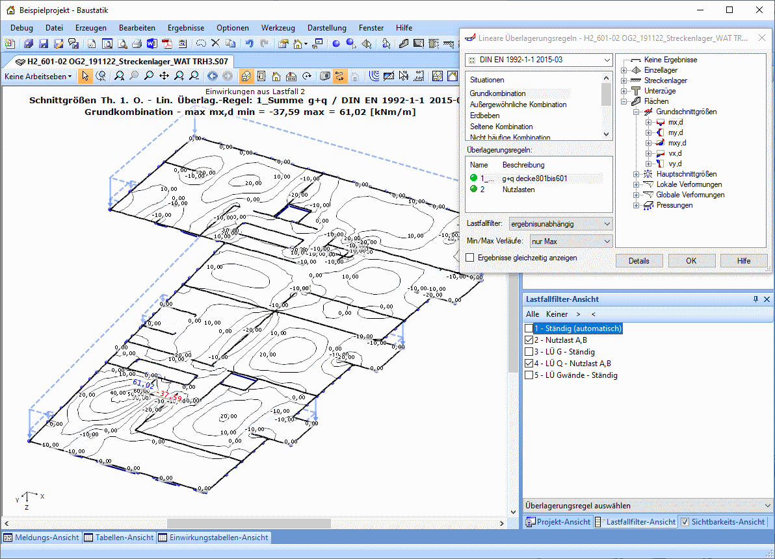
Task: Switch to the Projekt-Ansicht tab
Action: tap(558, 522)
